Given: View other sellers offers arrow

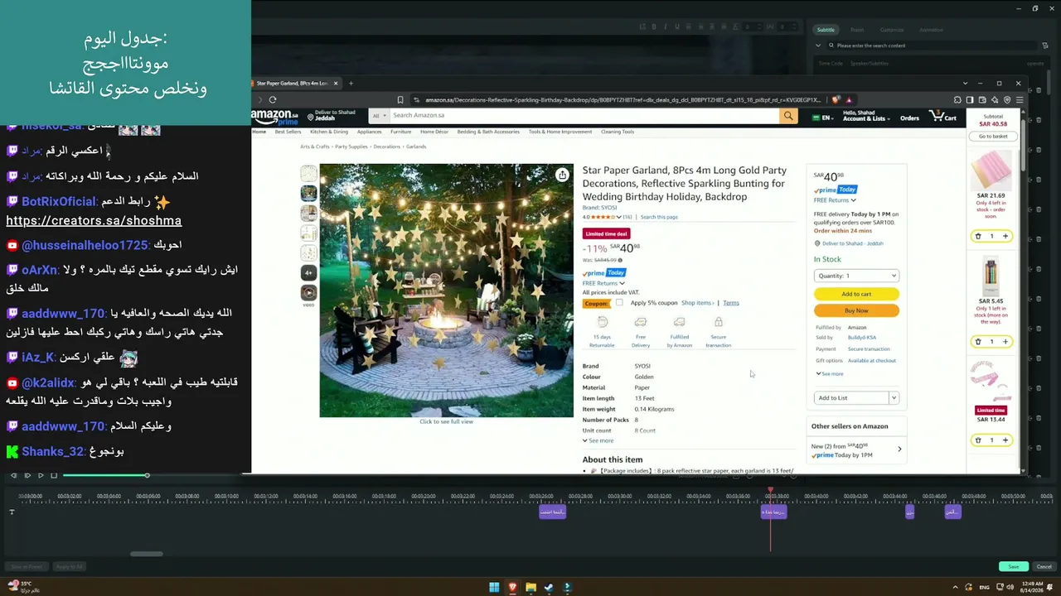Looking at the screenshot, I should point(899,449).
